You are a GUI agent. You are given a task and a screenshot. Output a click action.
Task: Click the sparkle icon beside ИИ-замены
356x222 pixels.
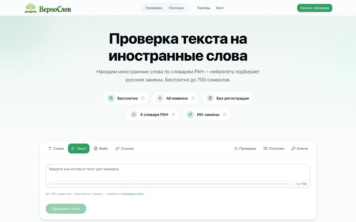(190, 115)
